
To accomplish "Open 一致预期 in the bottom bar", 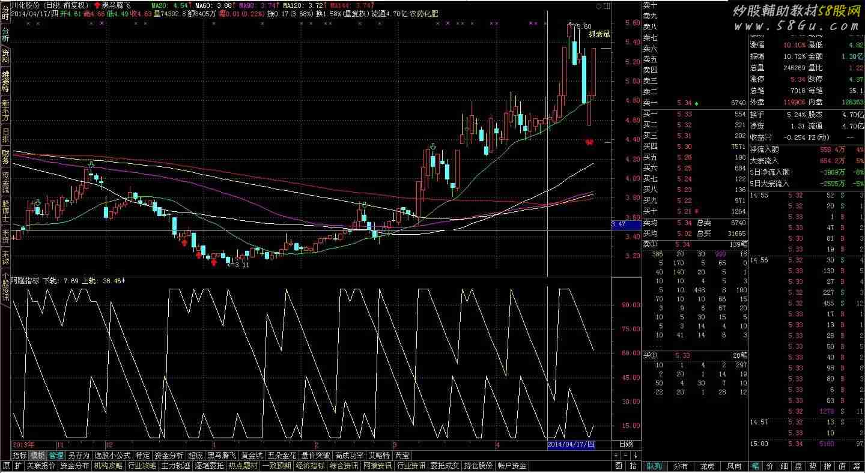I will pos(277,466).
